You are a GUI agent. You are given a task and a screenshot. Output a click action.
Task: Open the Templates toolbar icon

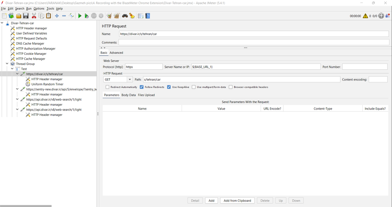click(x=11, y=16)
